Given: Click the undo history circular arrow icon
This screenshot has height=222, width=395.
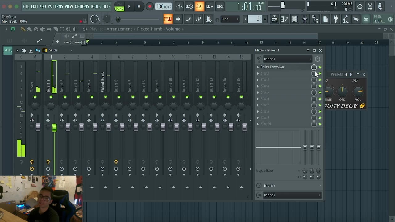Looking at the screenshot, I should tap(360, 6).
